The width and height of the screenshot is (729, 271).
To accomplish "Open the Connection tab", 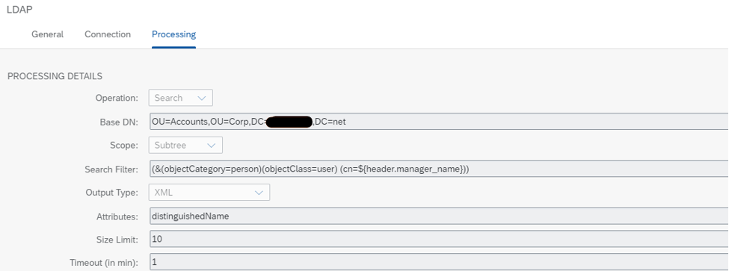I will (x=108, y=34).
